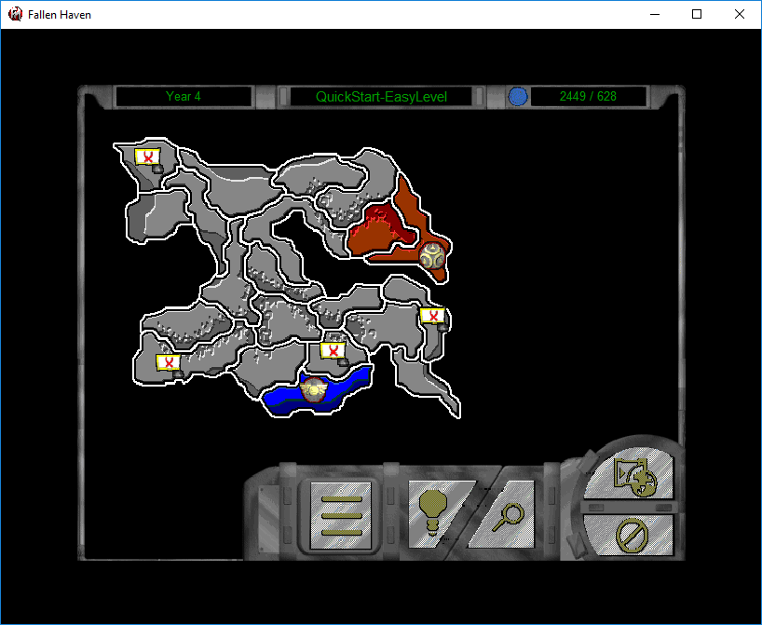Select the neutral flag in southwest province
Screen dimensions: 762x625
pyautogui.click(x=170, y=364)
